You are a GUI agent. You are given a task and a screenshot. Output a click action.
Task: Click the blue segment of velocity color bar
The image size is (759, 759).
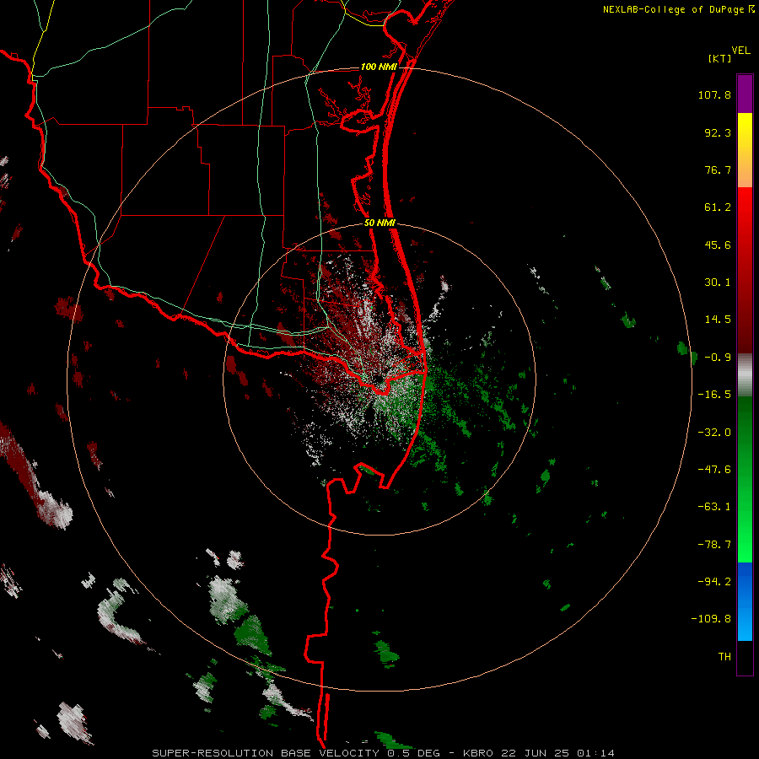(x=745, y=601)
